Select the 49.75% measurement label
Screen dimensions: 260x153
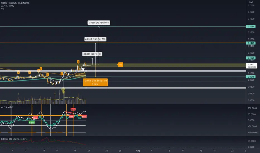(x=99, y=23)
